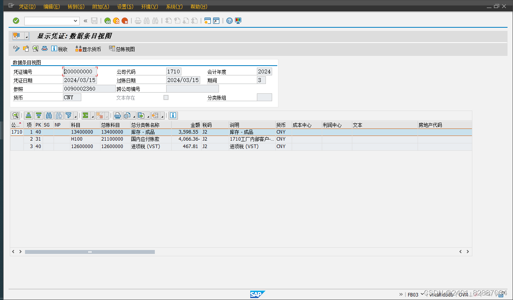The height and width of the screenshot is (300, 513).
Task: Click the Customize Local Layout monitor icon
Action: (238, 21)
